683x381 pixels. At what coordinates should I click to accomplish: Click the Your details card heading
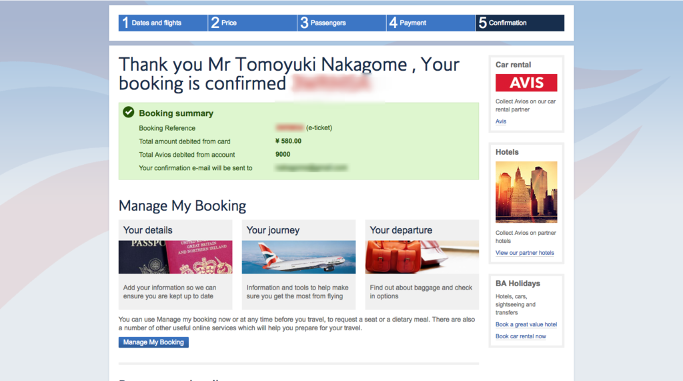pos(147,230)
